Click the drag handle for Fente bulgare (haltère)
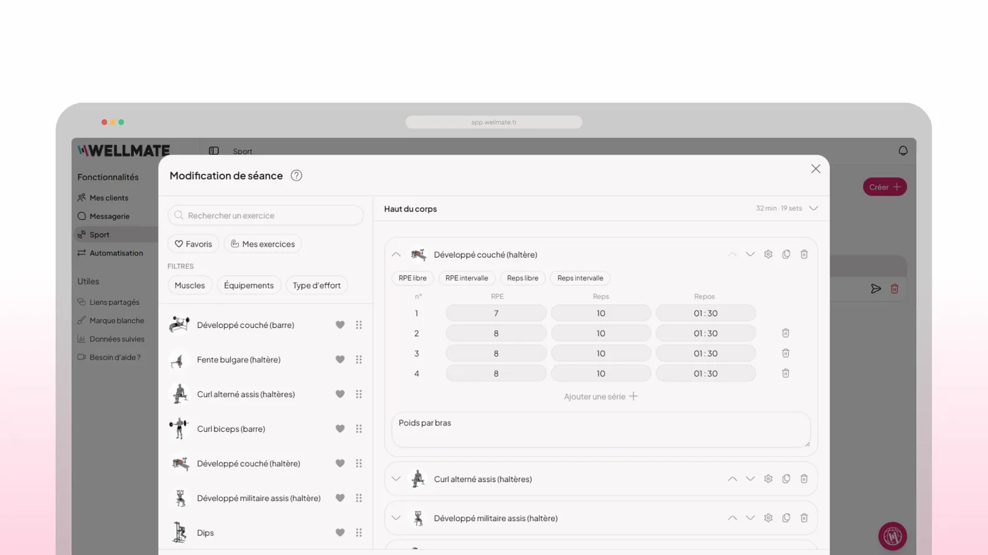The image size is (988, 555). 359,360
